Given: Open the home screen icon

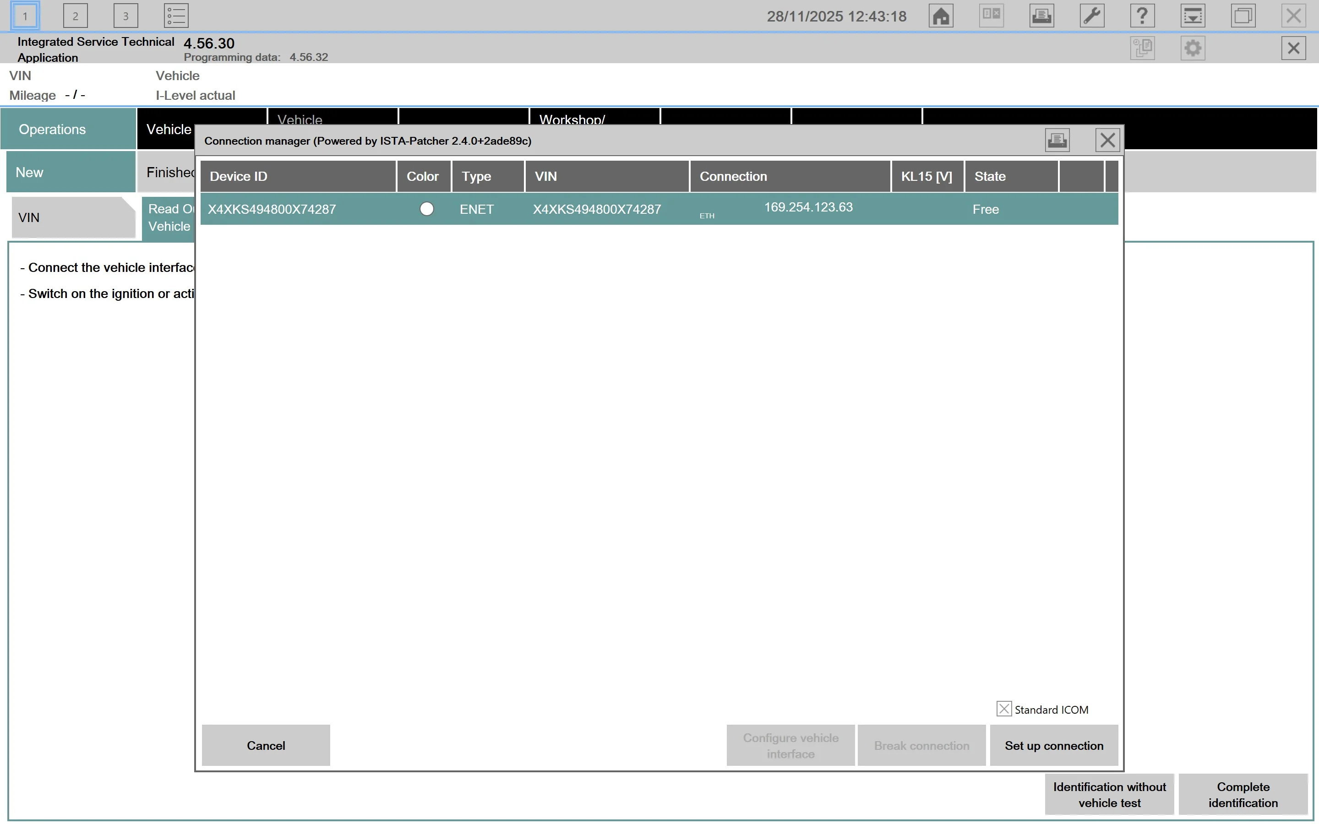Looking at the screenshot, I should tap(941, 15).
